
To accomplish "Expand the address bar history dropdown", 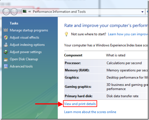I will click(142, 12).
